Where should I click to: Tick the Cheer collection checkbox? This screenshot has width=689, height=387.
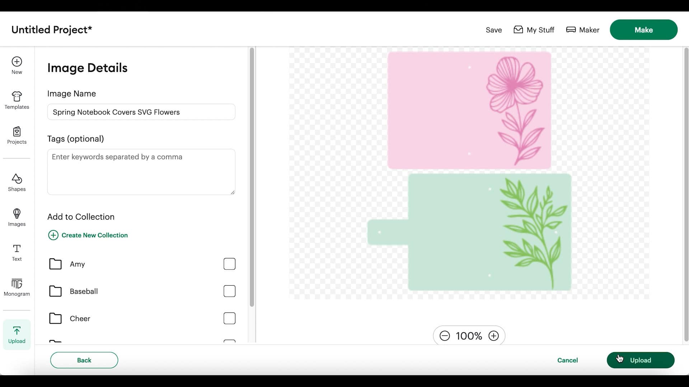pos(229,319)
